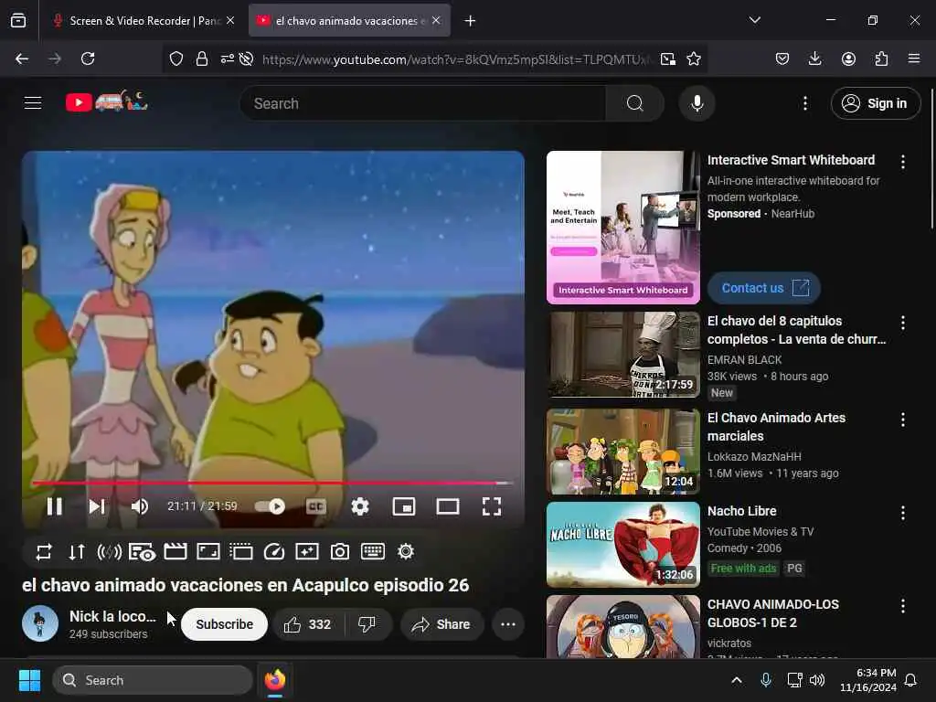Toggle the volume booster icon
The width and height of the screenshot is (936, 702).
click(x=110, y=551)
